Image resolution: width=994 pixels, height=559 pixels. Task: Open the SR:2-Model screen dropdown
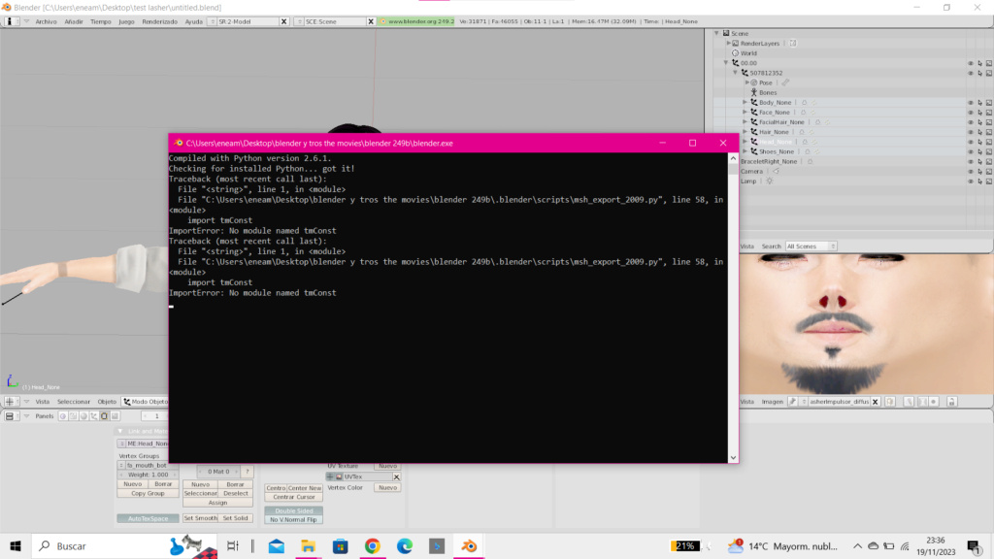[213, 21]
